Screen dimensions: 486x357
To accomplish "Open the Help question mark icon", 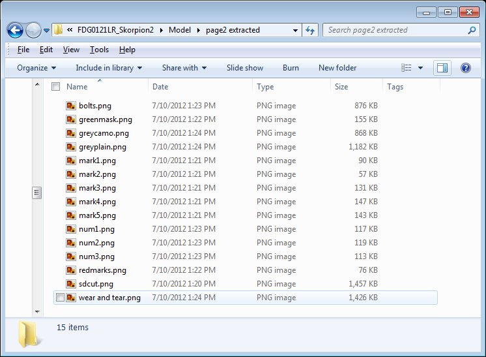I will coord(465,68).
